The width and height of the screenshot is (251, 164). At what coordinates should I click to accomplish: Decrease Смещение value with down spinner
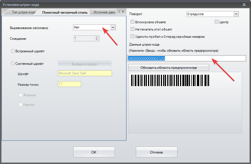click(x=97, y=40)
